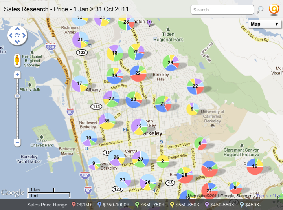Open the yellow-green pie marker labeled 2
The width and height of the screenshot is (283, 210).
(x=163, y=161)
